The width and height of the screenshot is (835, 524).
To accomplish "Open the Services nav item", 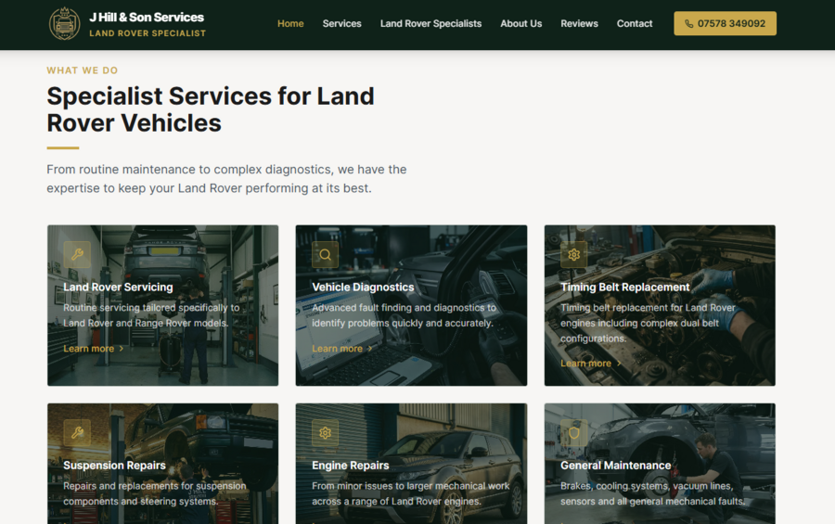I will tap(341, 24).
